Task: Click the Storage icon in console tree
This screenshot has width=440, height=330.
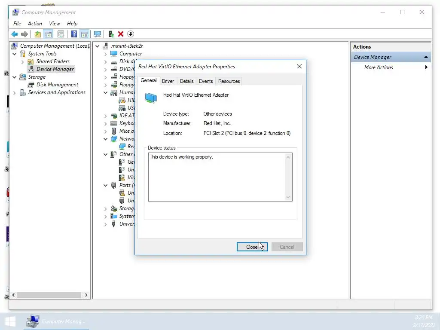Action: (x=22, y=77)
